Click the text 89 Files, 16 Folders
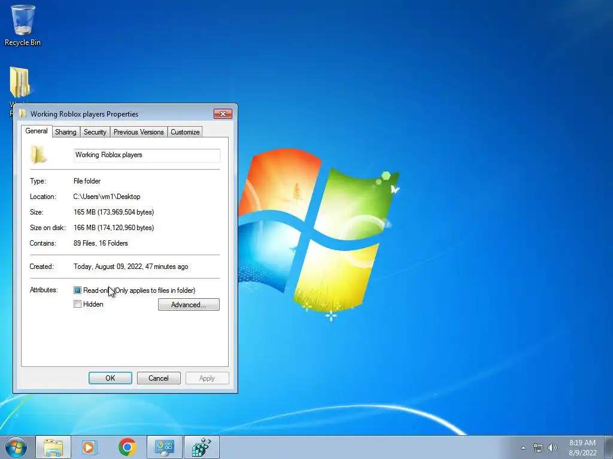Screen dimensions: 613x459 pyautogui.click(x=101, y=243)
